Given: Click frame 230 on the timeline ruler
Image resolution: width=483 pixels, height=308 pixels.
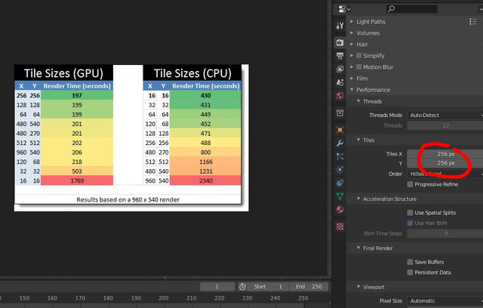Looking at the screenshot, I should pyautogui.click(x=247, y=298).
